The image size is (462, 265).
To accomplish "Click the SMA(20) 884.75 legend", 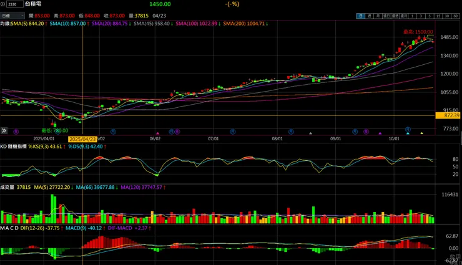I will 111,24.
